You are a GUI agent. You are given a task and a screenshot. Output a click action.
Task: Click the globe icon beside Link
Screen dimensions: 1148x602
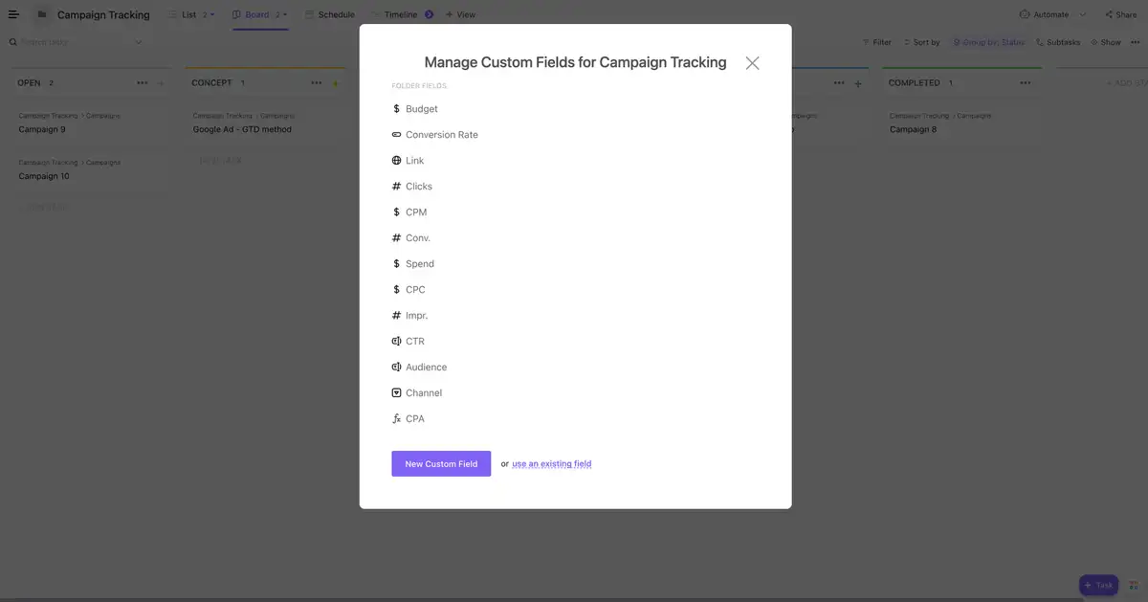tap(396, 161)
